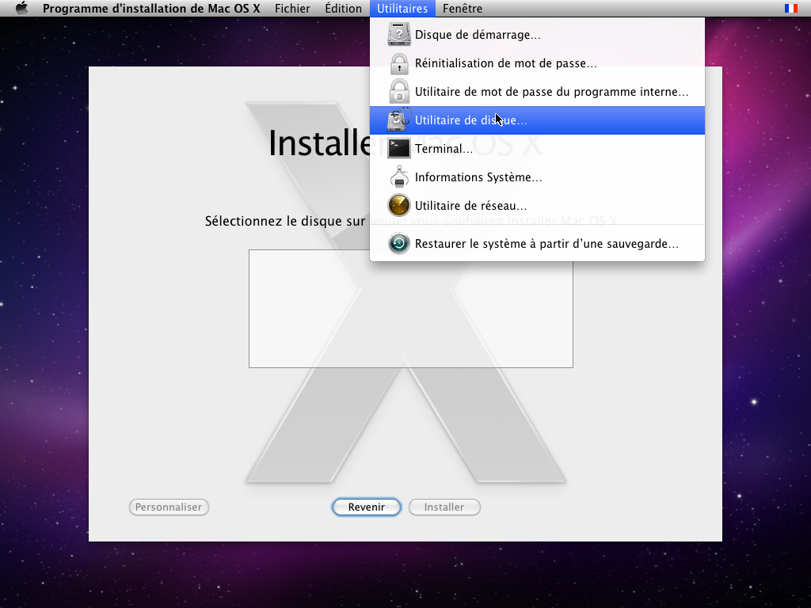Open the Fenêtre menu
Viewport: 811px width, 608px height.
463,9
